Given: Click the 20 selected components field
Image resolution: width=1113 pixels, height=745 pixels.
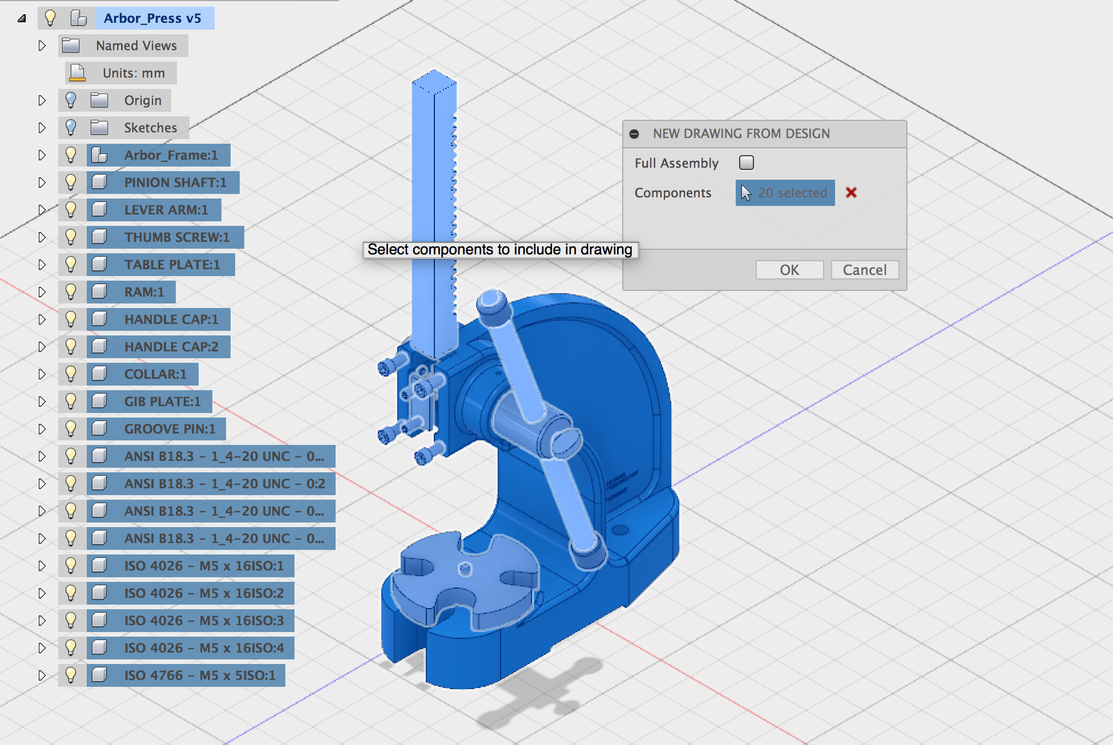Looking at the screenshot, I should pos(785,193).
